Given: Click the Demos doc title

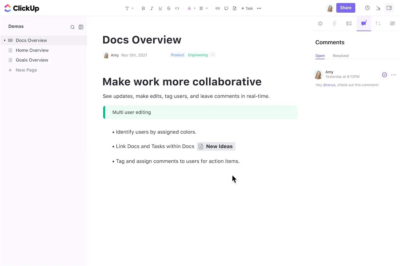Looking at the screenshot, I should (16, 26).
